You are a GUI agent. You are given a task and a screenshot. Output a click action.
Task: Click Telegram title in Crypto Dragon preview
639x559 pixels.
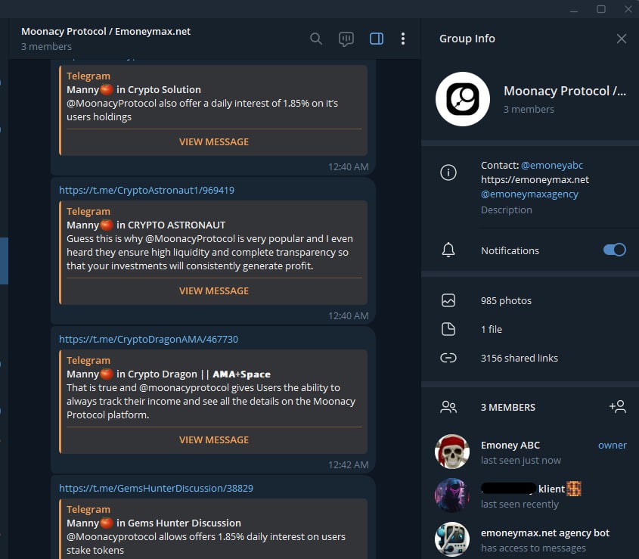(x=88, y=360)
